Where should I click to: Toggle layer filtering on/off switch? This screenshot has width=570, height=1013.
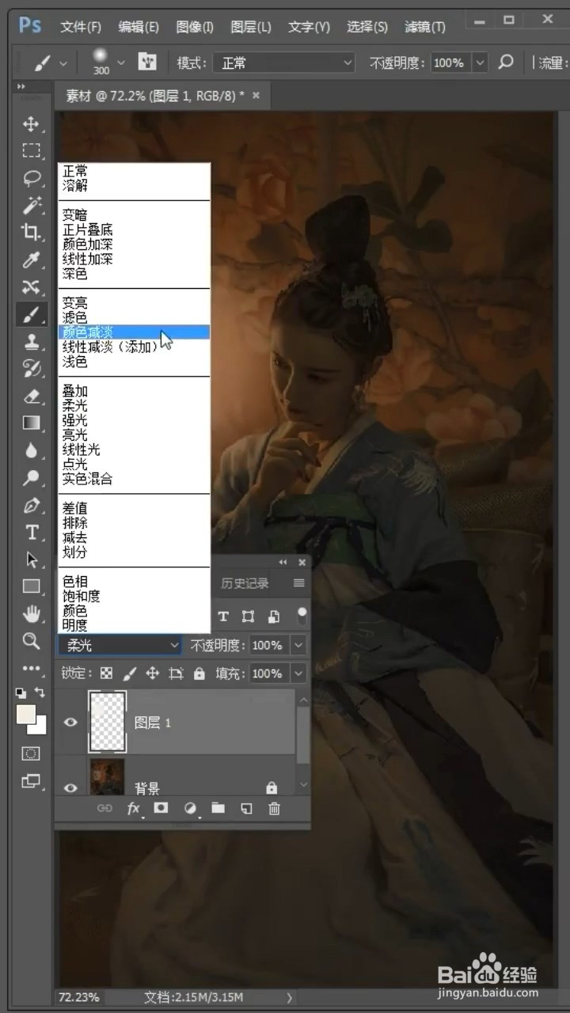click(302, 615)
